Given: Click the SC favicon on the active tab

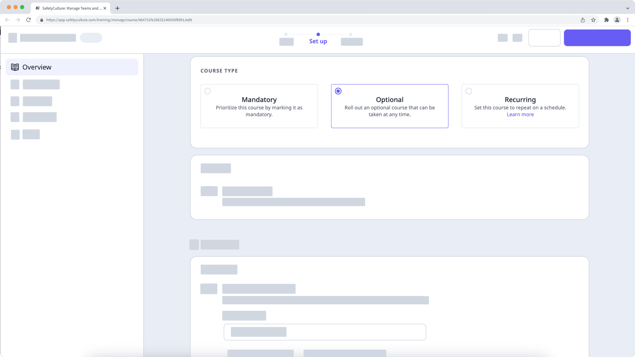Looking at the screenshot, I should [x=37, y=8].
